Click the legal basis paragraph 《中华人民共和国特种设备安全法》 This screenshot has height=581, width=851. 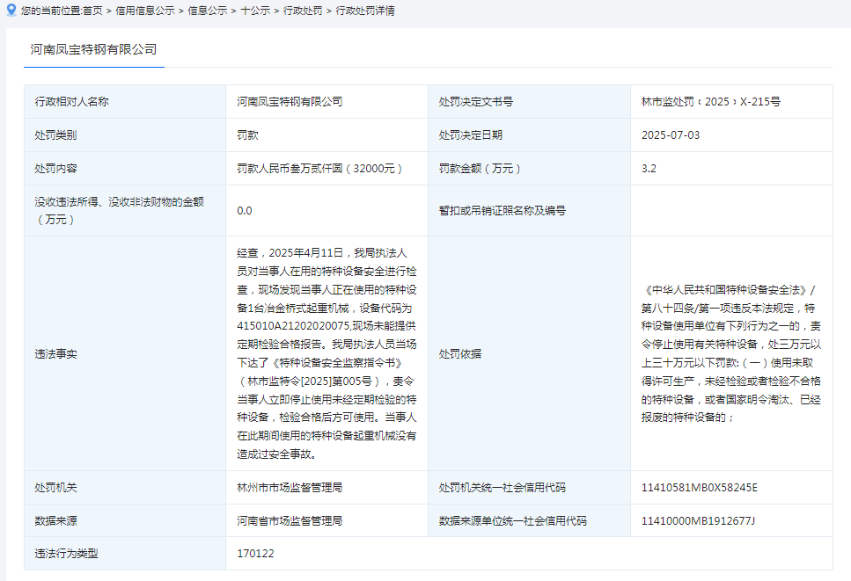(731, 353)
